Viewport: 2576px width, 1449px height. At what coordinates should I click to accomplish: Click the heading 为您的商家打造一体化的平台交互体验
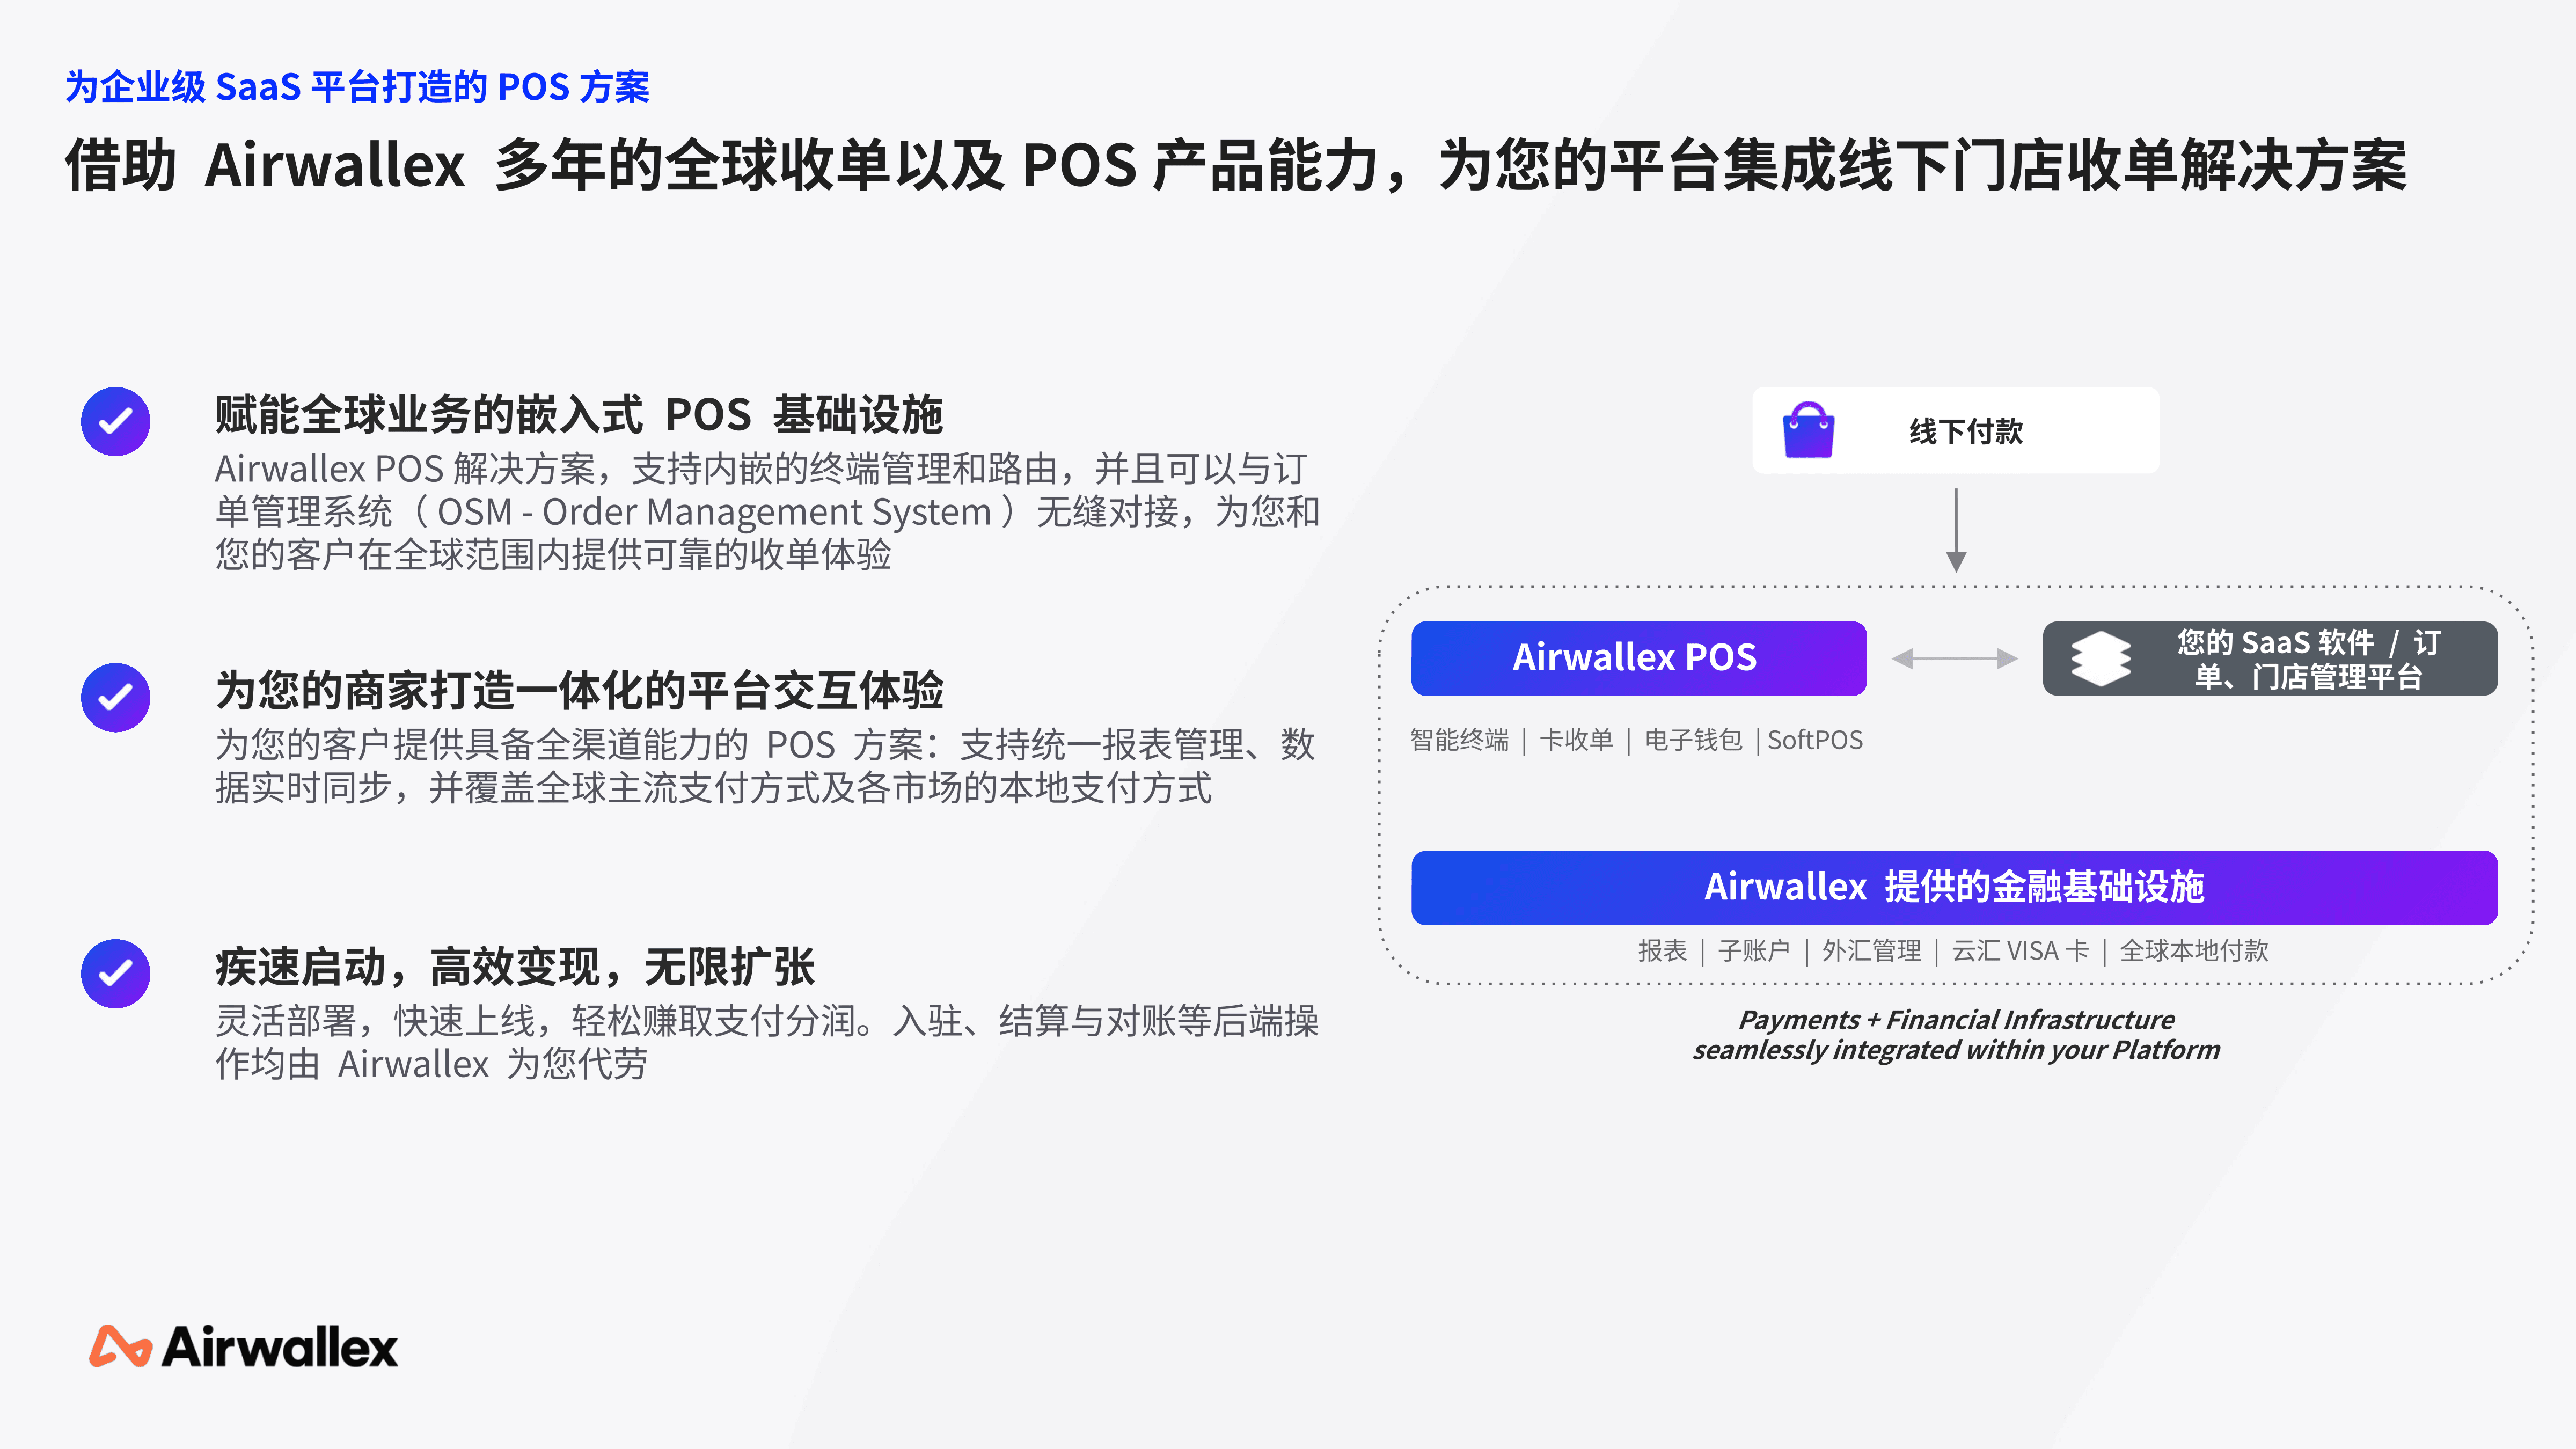click(579, 690)
